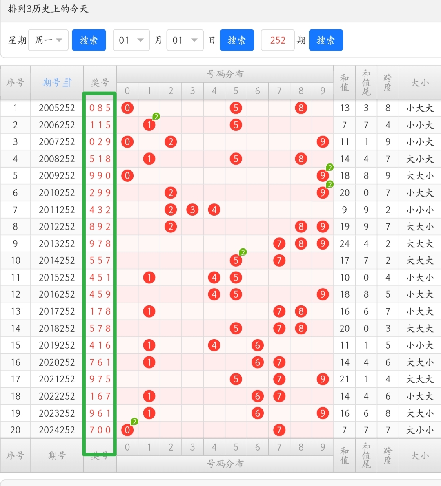Click red ball 7 in row 2024252
The height and width of the screenshot is (486, 441).
279,430
